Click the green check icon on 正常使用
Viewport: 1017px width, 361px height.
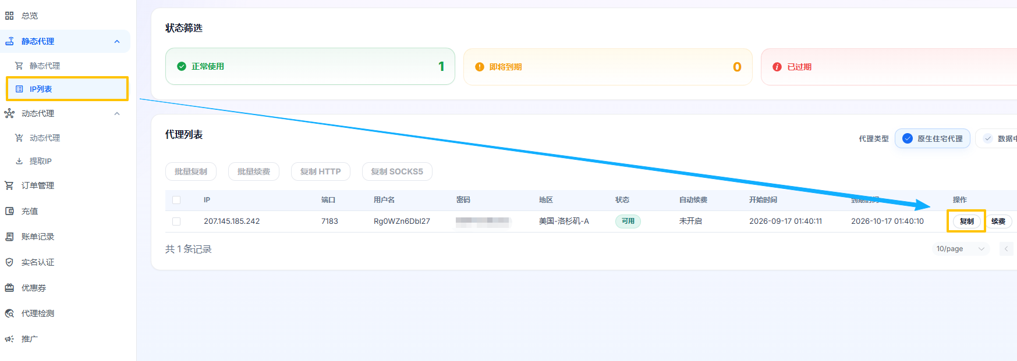tap(182, 66)
